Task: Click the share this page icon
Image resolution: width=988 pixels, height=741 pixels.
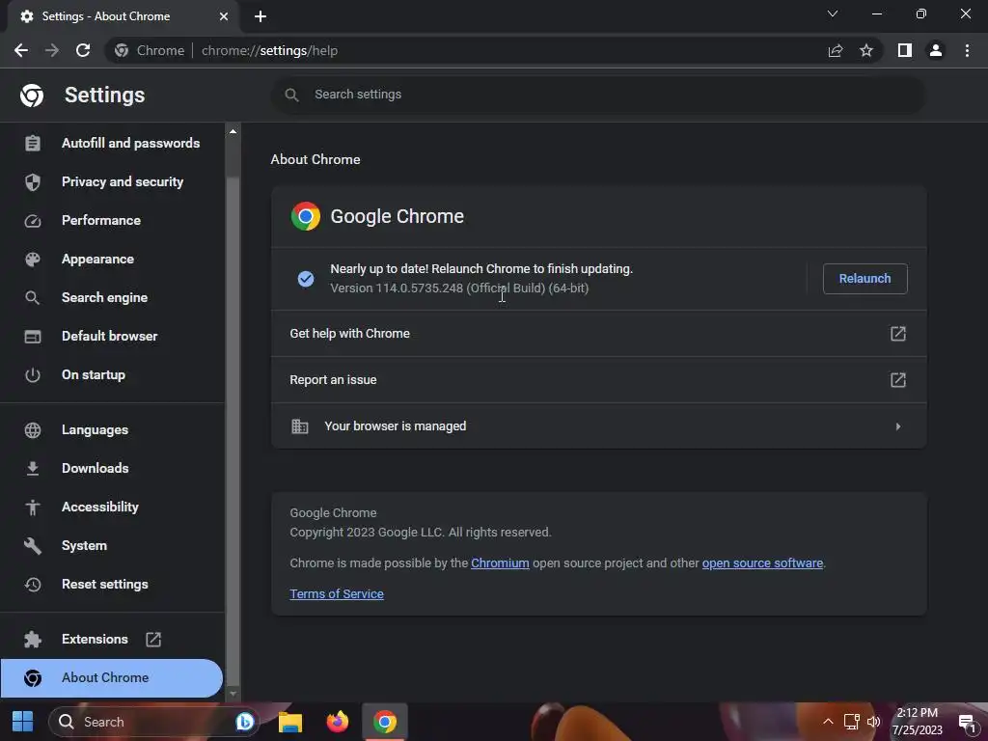Action: pyautogui.click(x=836, y=50)
